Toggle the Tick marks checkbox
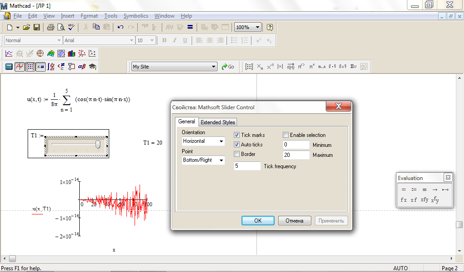464x272 pixels. pos(237,135)
